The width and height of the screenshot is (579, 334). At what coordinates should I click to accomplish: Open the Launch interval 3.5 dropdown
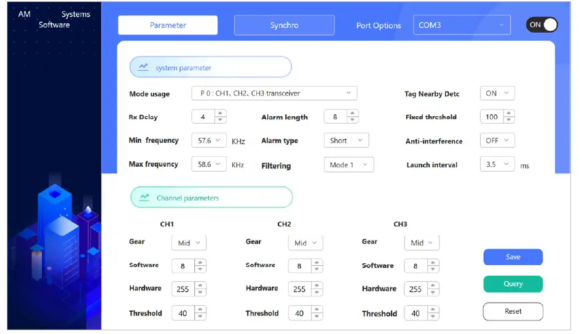497,164
